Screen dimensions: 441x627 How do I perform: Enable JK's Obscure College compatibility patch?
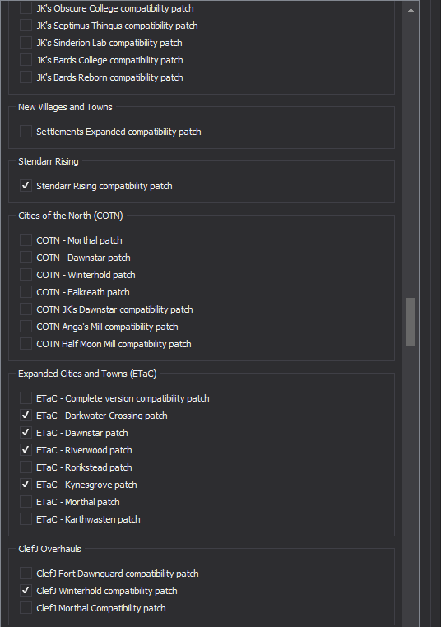click(x=26, y=8)
